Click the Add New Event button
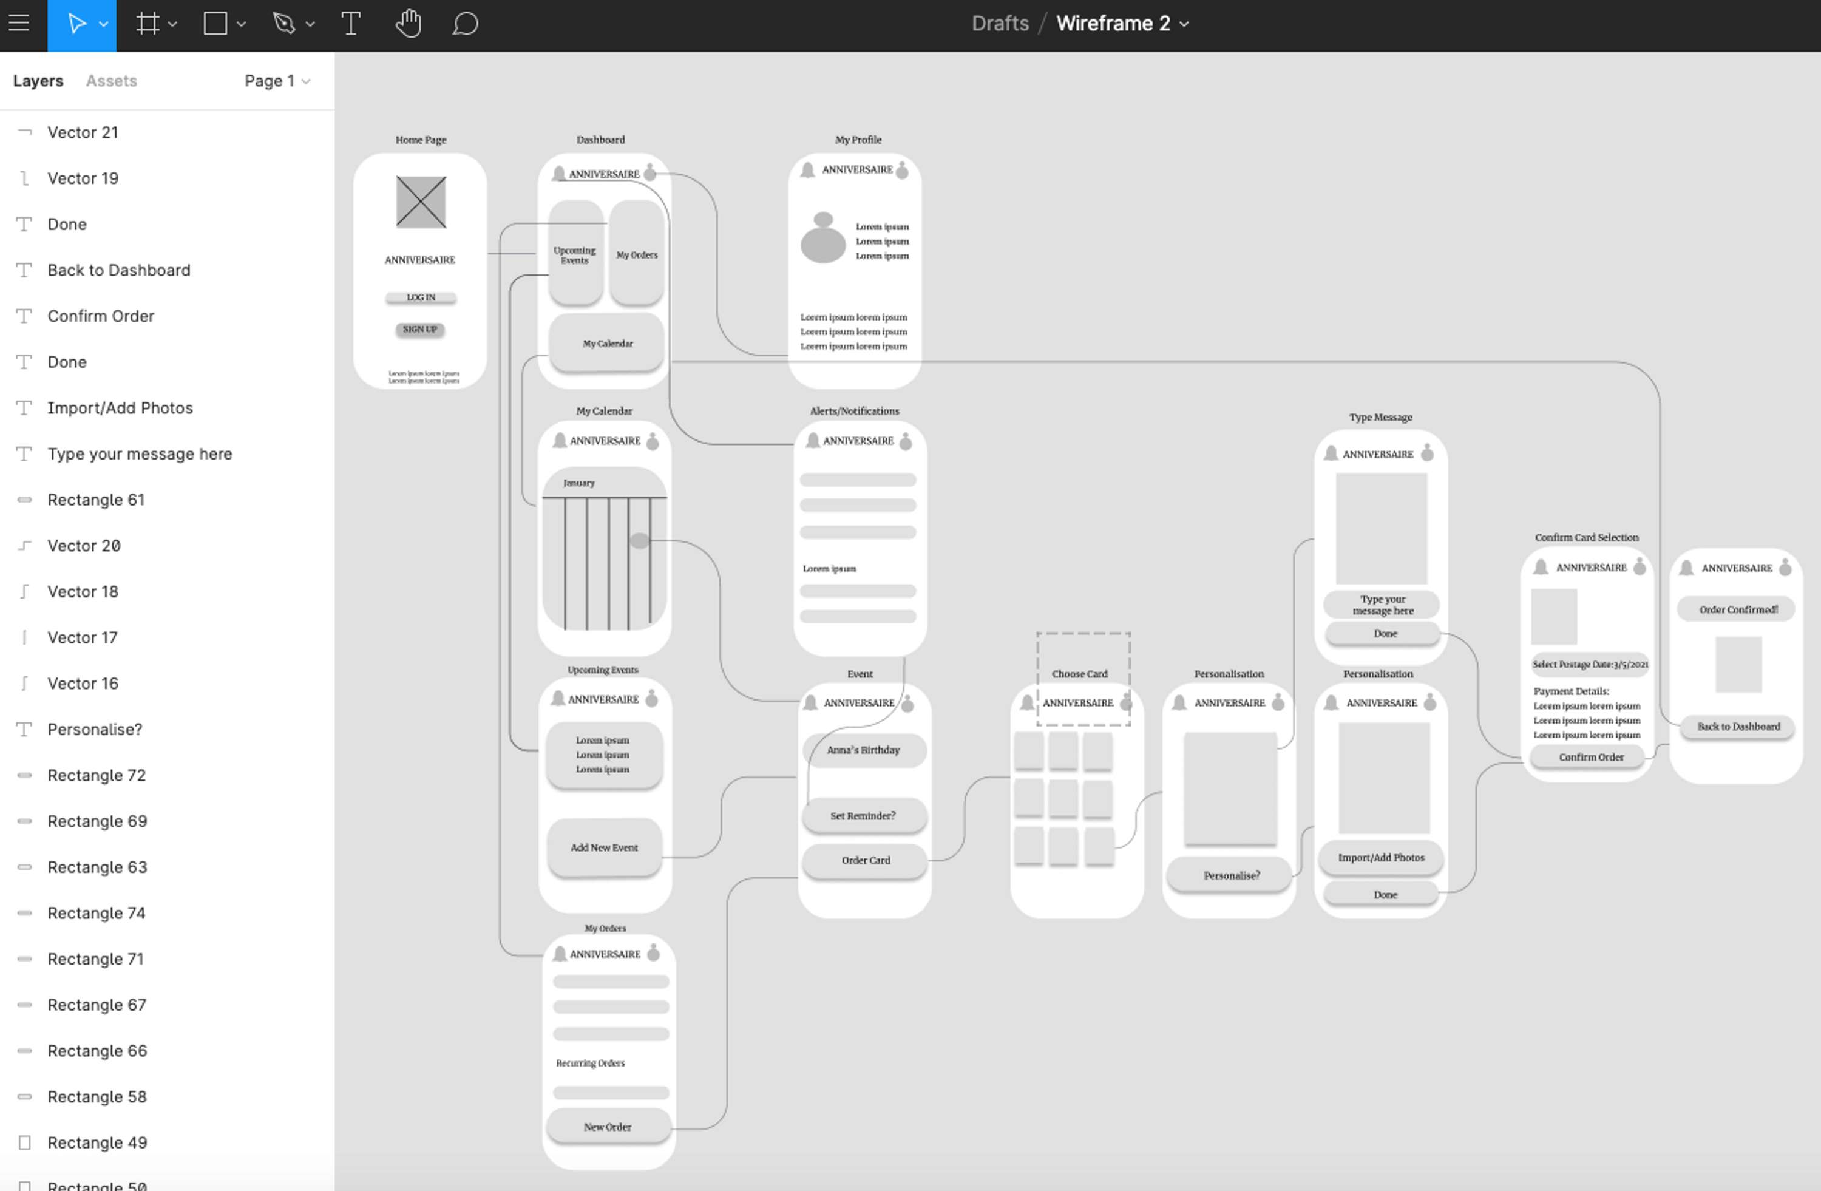1821x1191 pixels. click(605, 847)
